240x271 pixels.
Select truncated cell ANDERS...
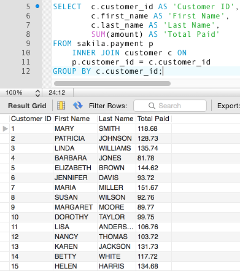click(117, 227)
